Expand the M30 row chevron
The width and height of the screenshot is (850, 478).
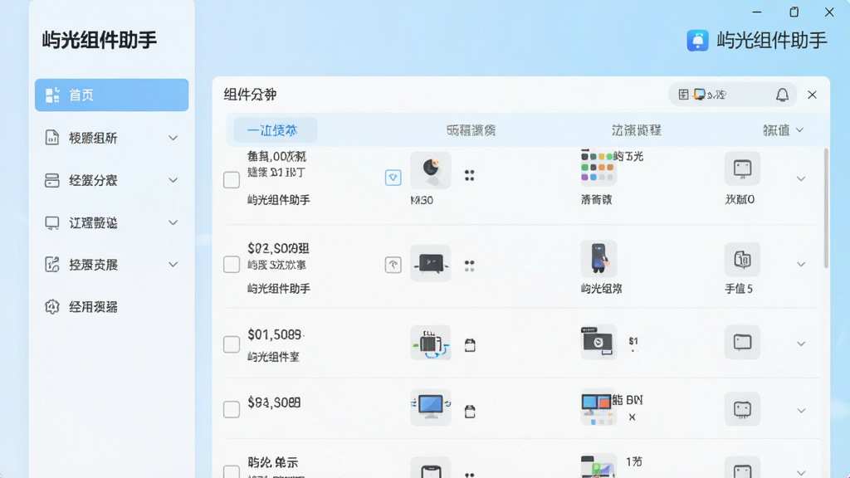[x=801, y=179]
